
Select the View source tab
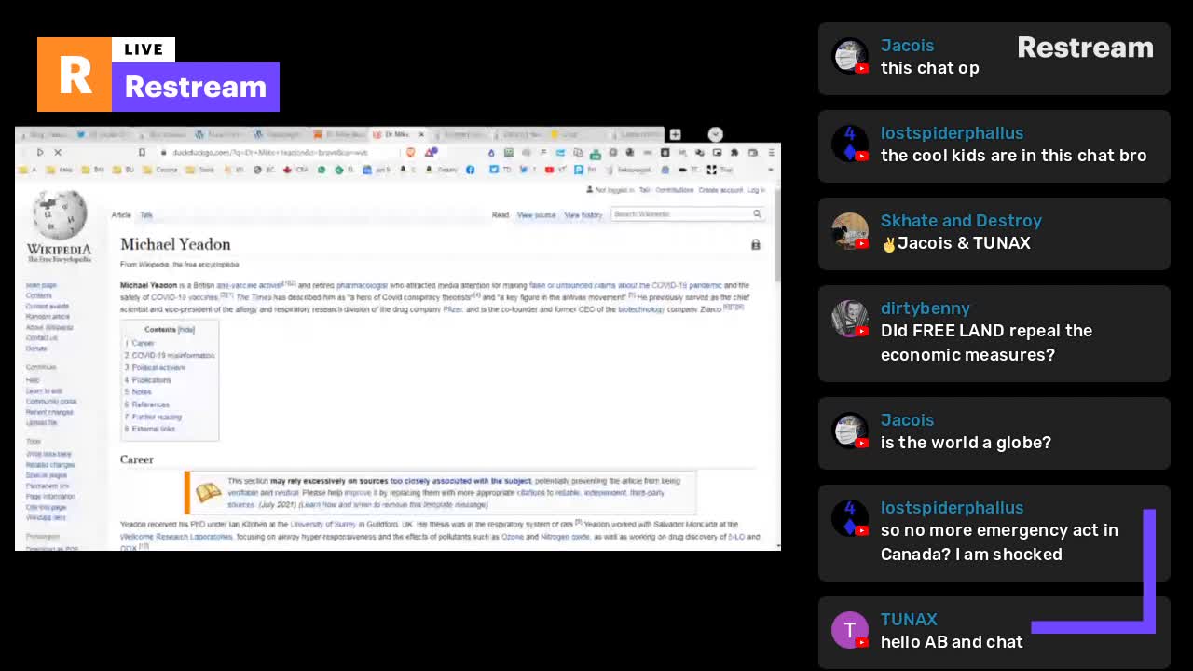(536, 215)
